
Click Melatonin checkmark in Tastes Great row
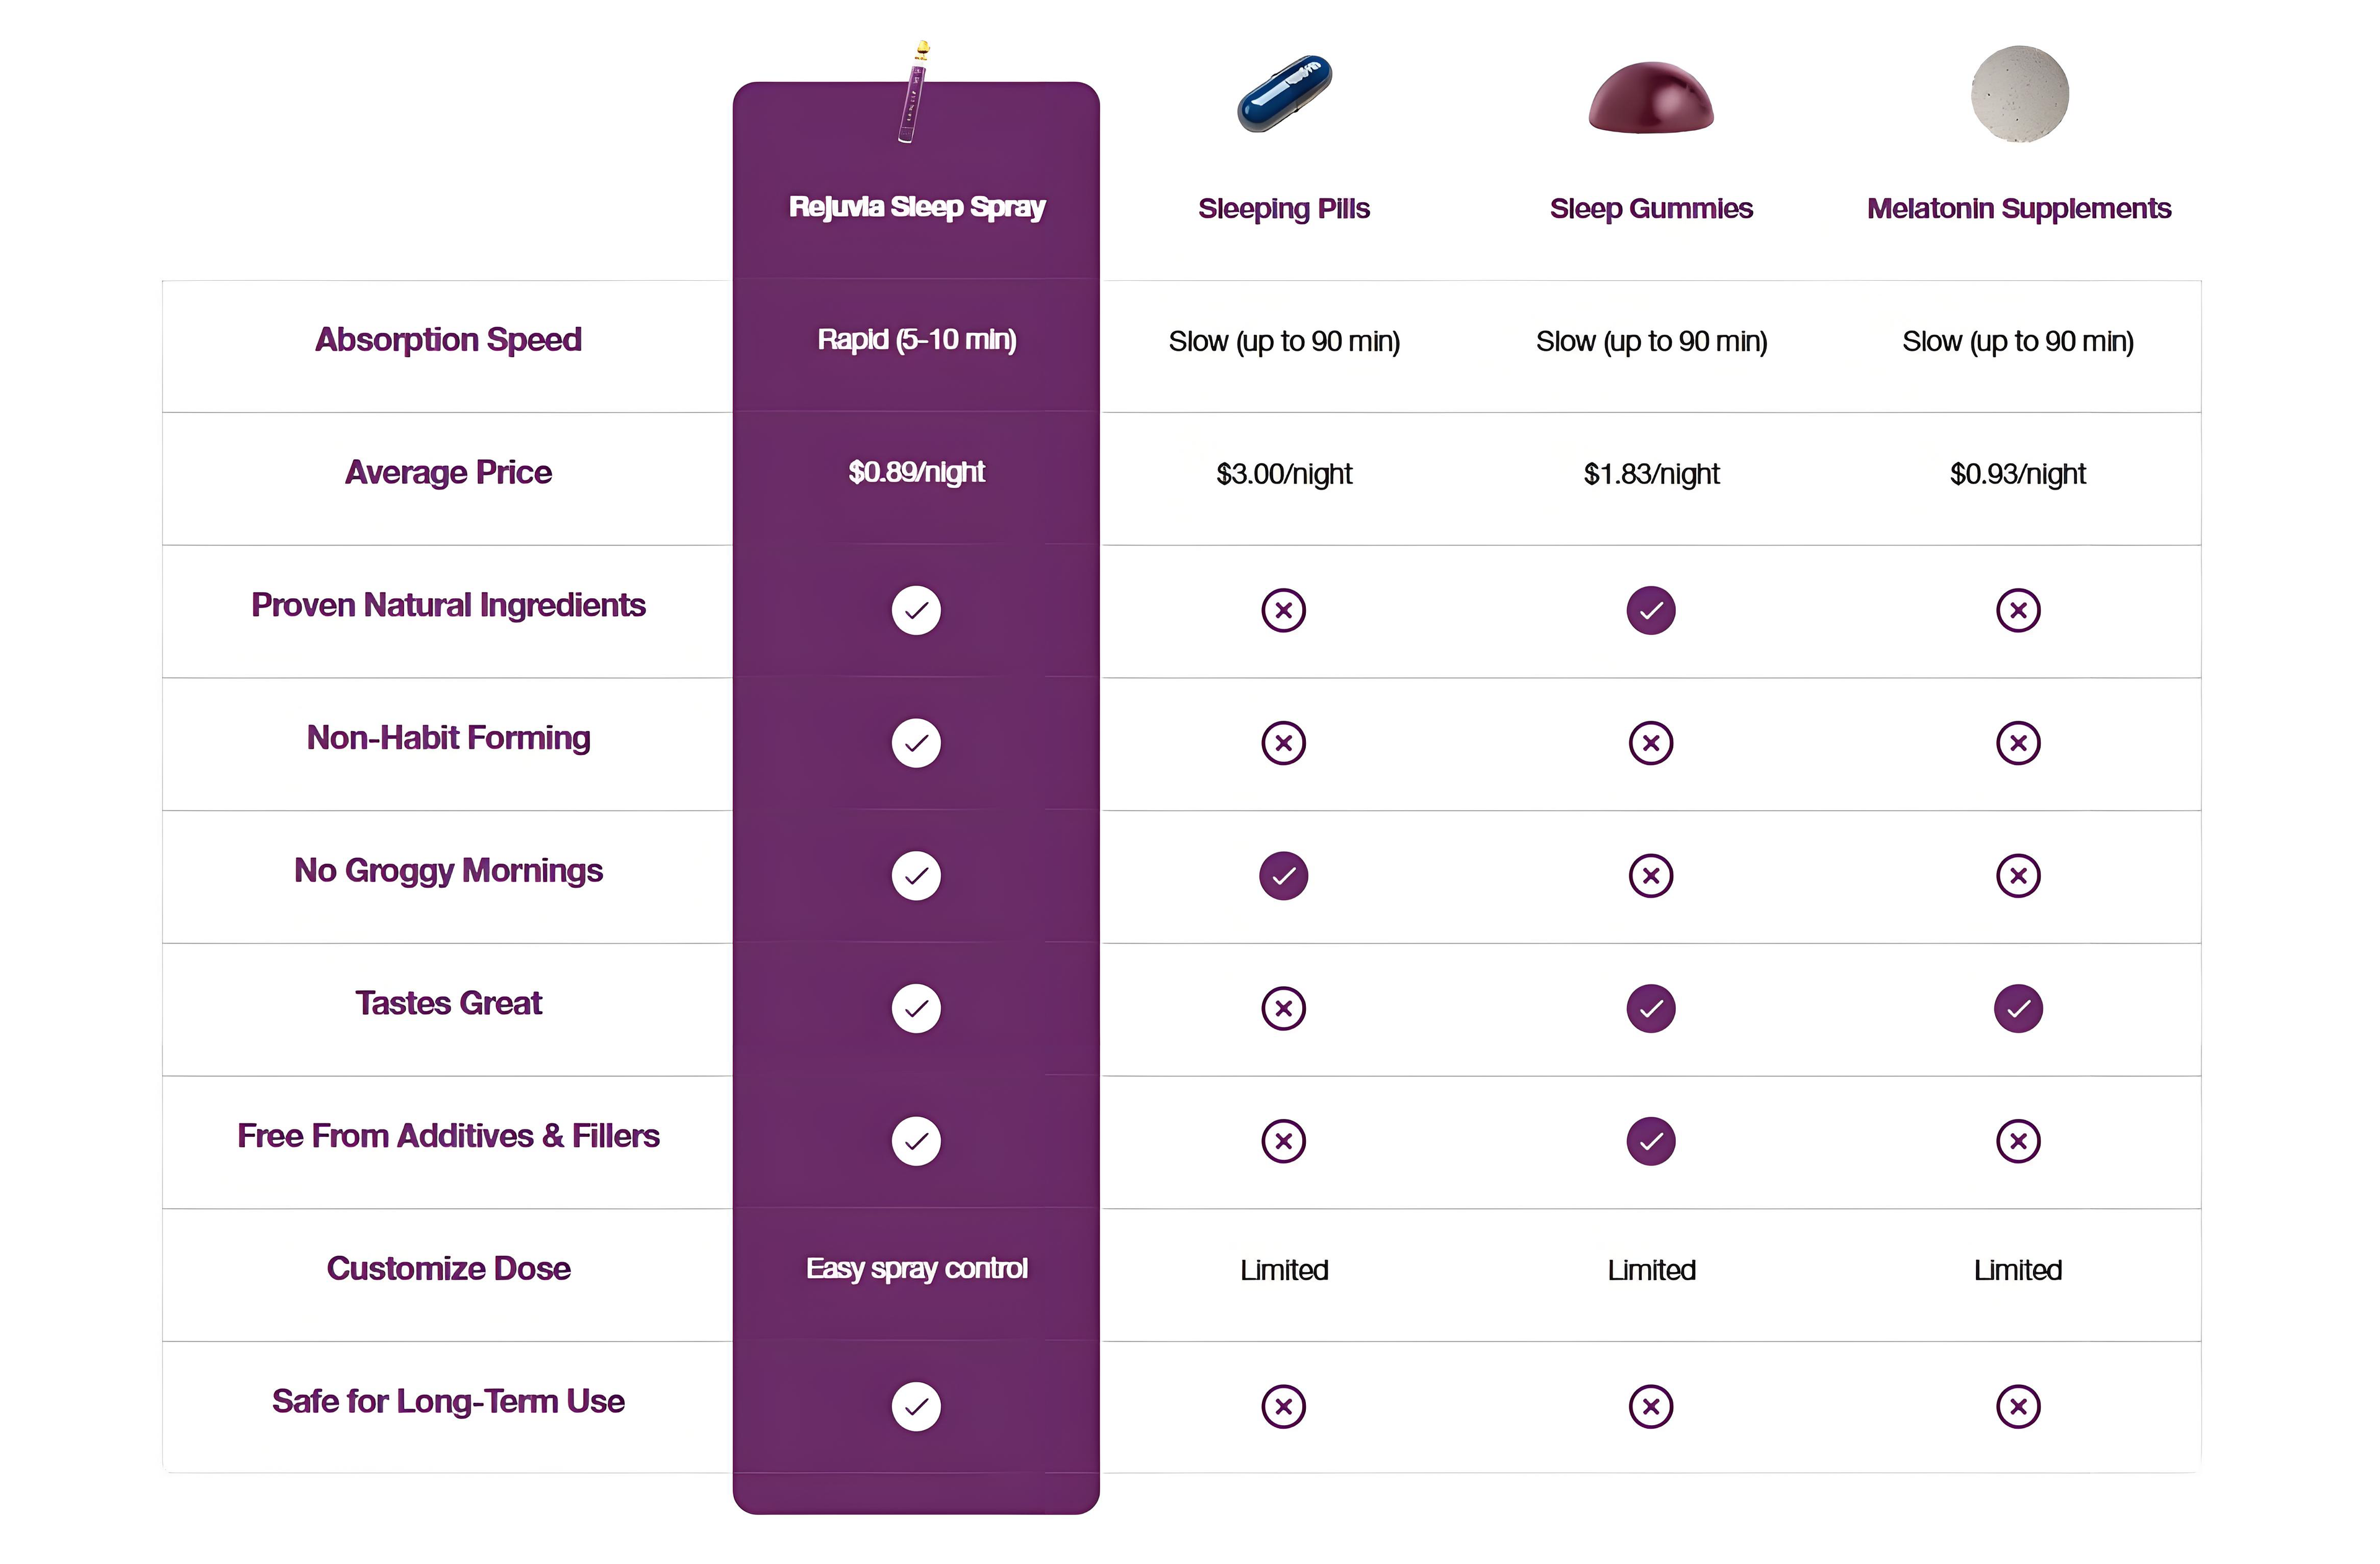point(2018,1008)
